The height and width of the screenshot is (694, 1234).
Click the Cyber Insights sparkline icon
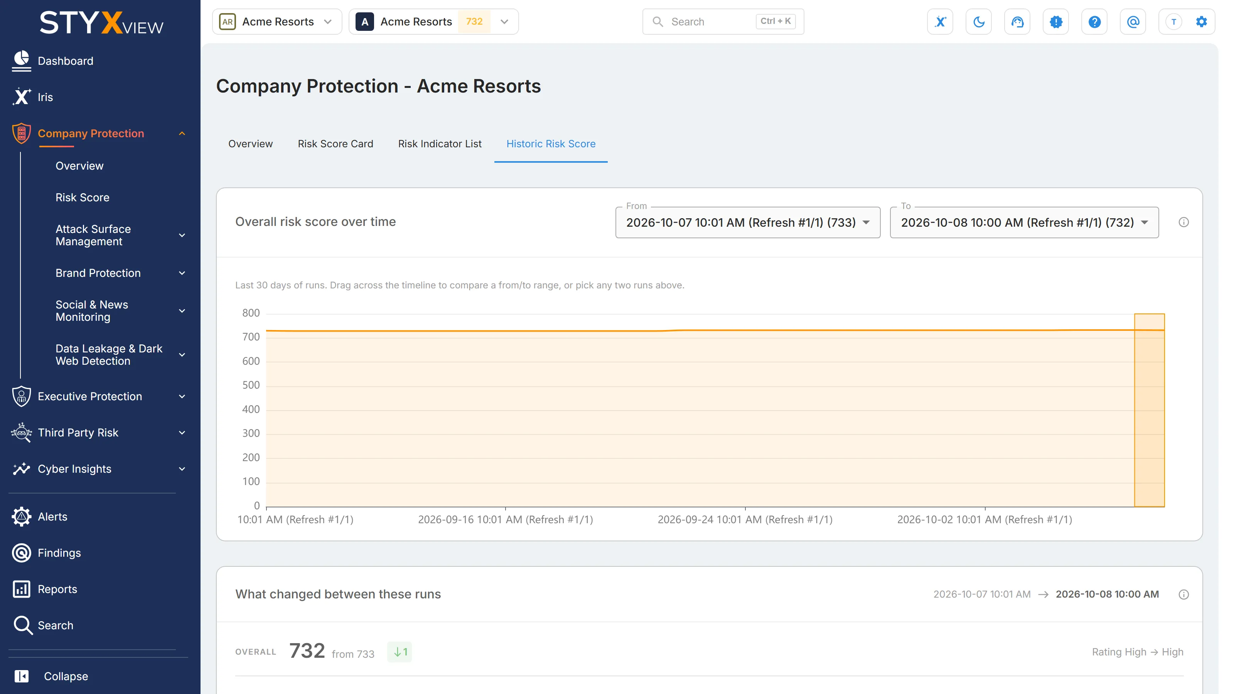tap(21, 469)
